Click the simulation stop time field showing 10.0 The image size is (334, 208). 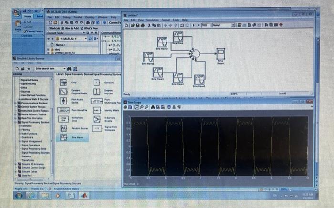pos(206,25)
